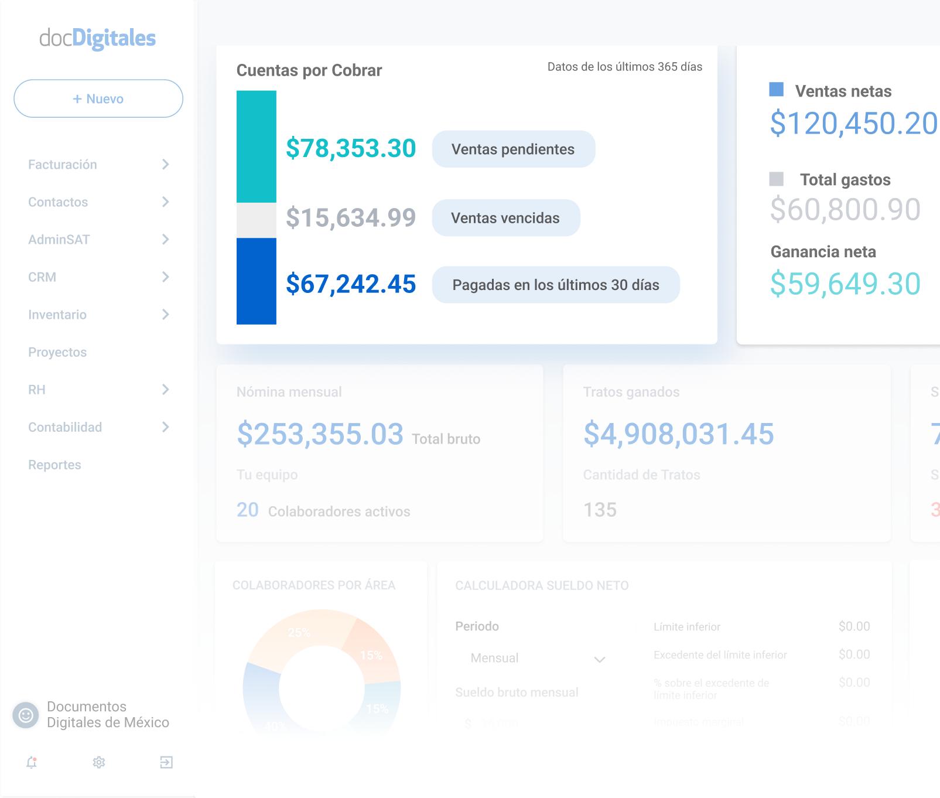Go to Proyectos in the sidebar

(x=57, y=352)
